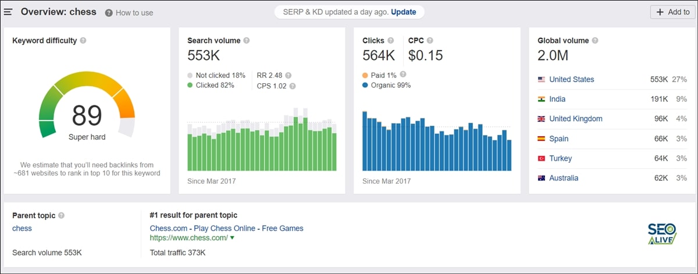Click the info icon beside Paid 1%
The width and height of the screenshot is (698, 274).
403,74
